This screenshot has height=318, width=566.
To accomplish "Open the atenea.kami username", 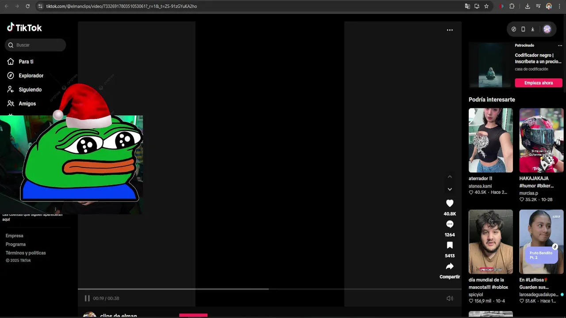I will (x=480, y=186).
